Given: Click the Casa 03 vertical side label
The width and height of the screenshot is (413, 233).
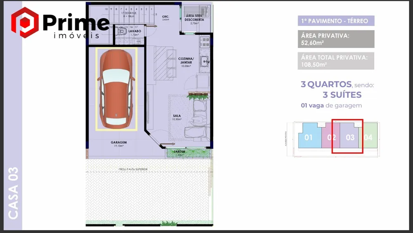Looking at the screenshot, I should click(13, 192).
